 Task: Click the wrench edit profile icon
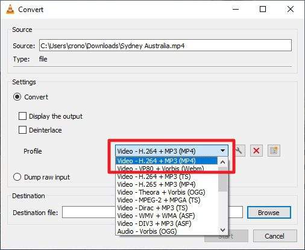[x=239, y=151]
